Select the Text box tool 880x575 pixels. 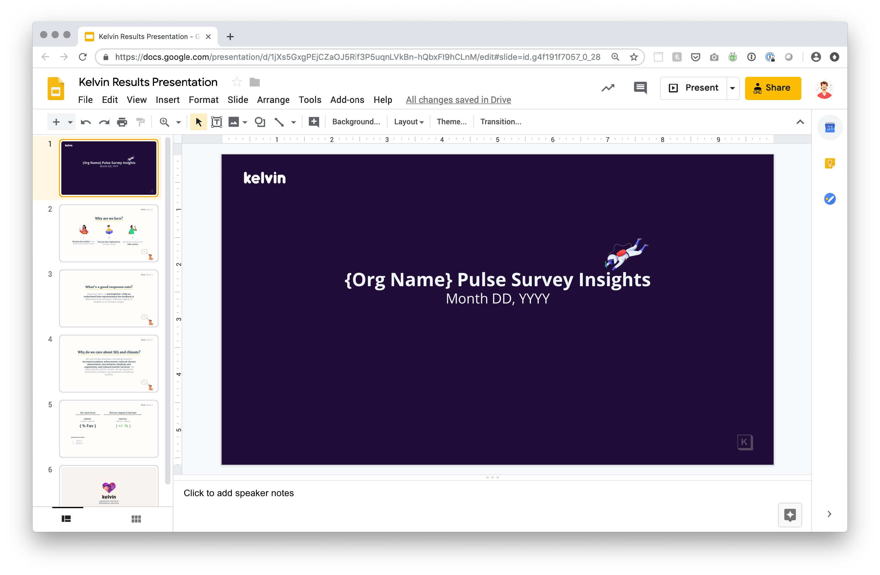tap(216, 122)
